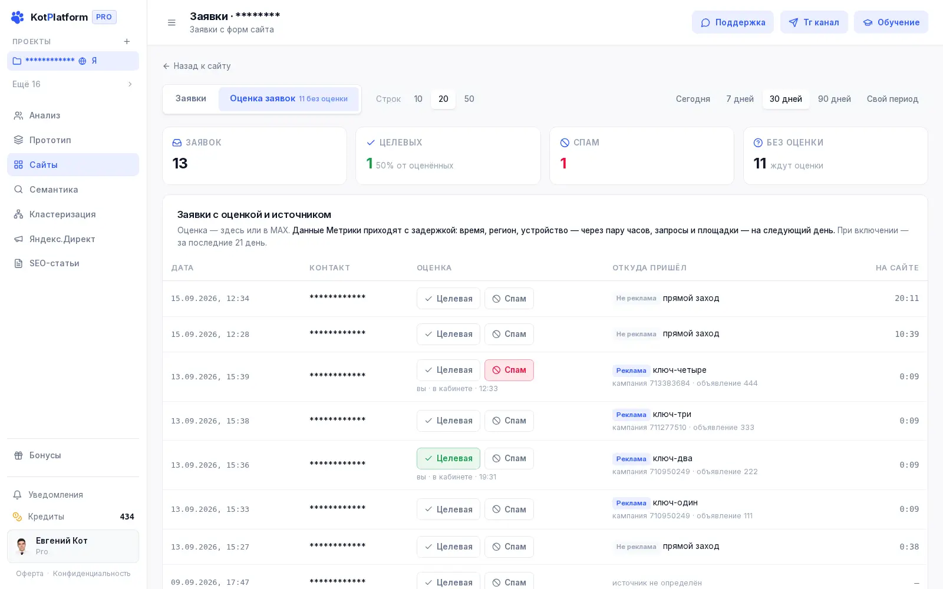Viewport: 943px width, 589px height.
Task: Show 20 rows per page
Action: (443, 99)
